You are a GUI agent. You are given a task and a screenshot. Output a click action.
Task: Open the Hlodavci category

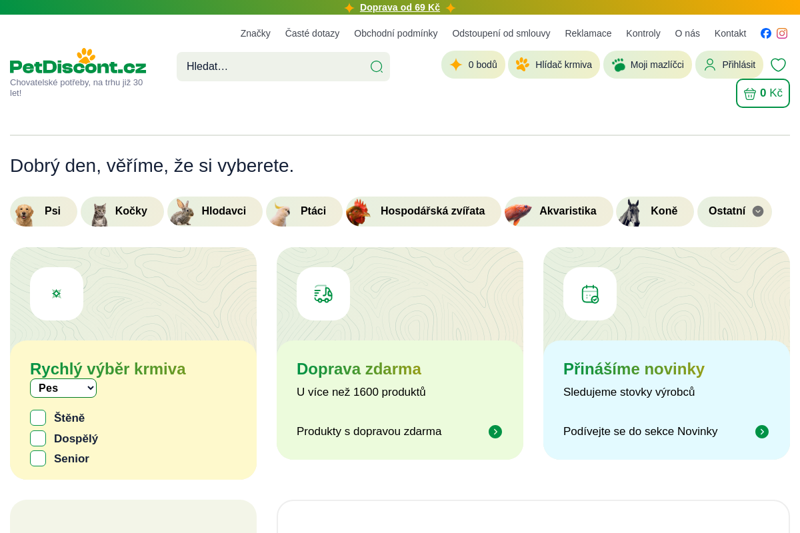215,211
